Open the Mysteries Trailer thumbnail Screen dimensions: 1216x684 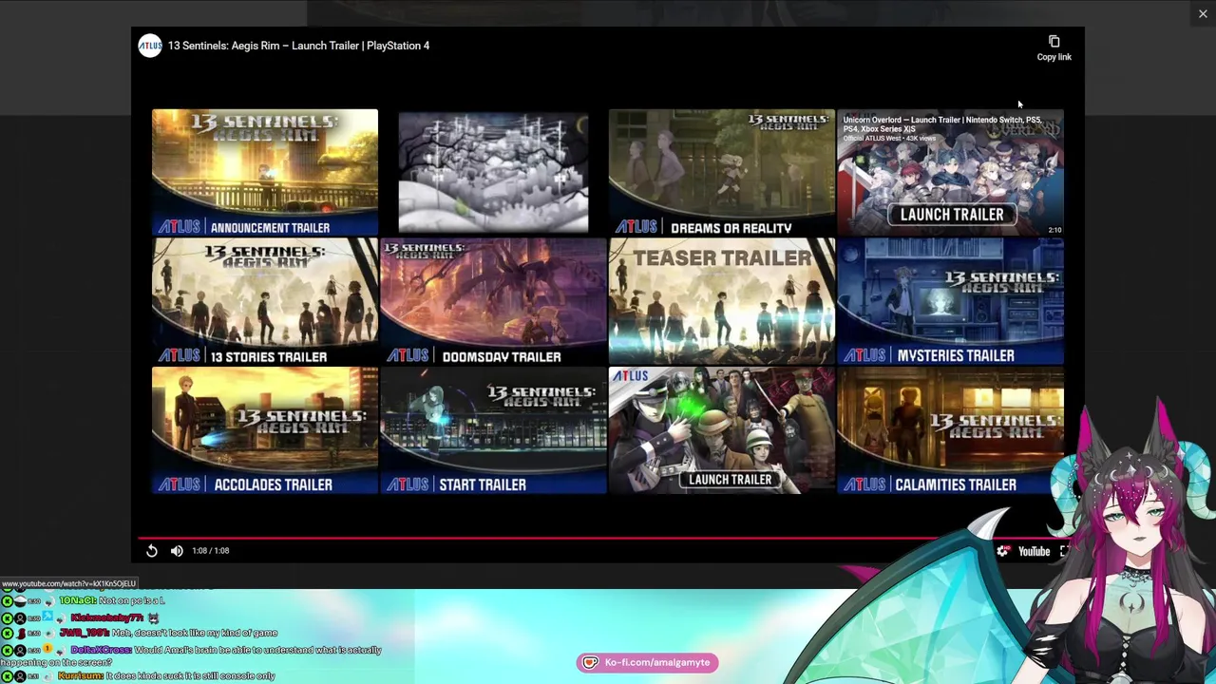tap(950, 301)
